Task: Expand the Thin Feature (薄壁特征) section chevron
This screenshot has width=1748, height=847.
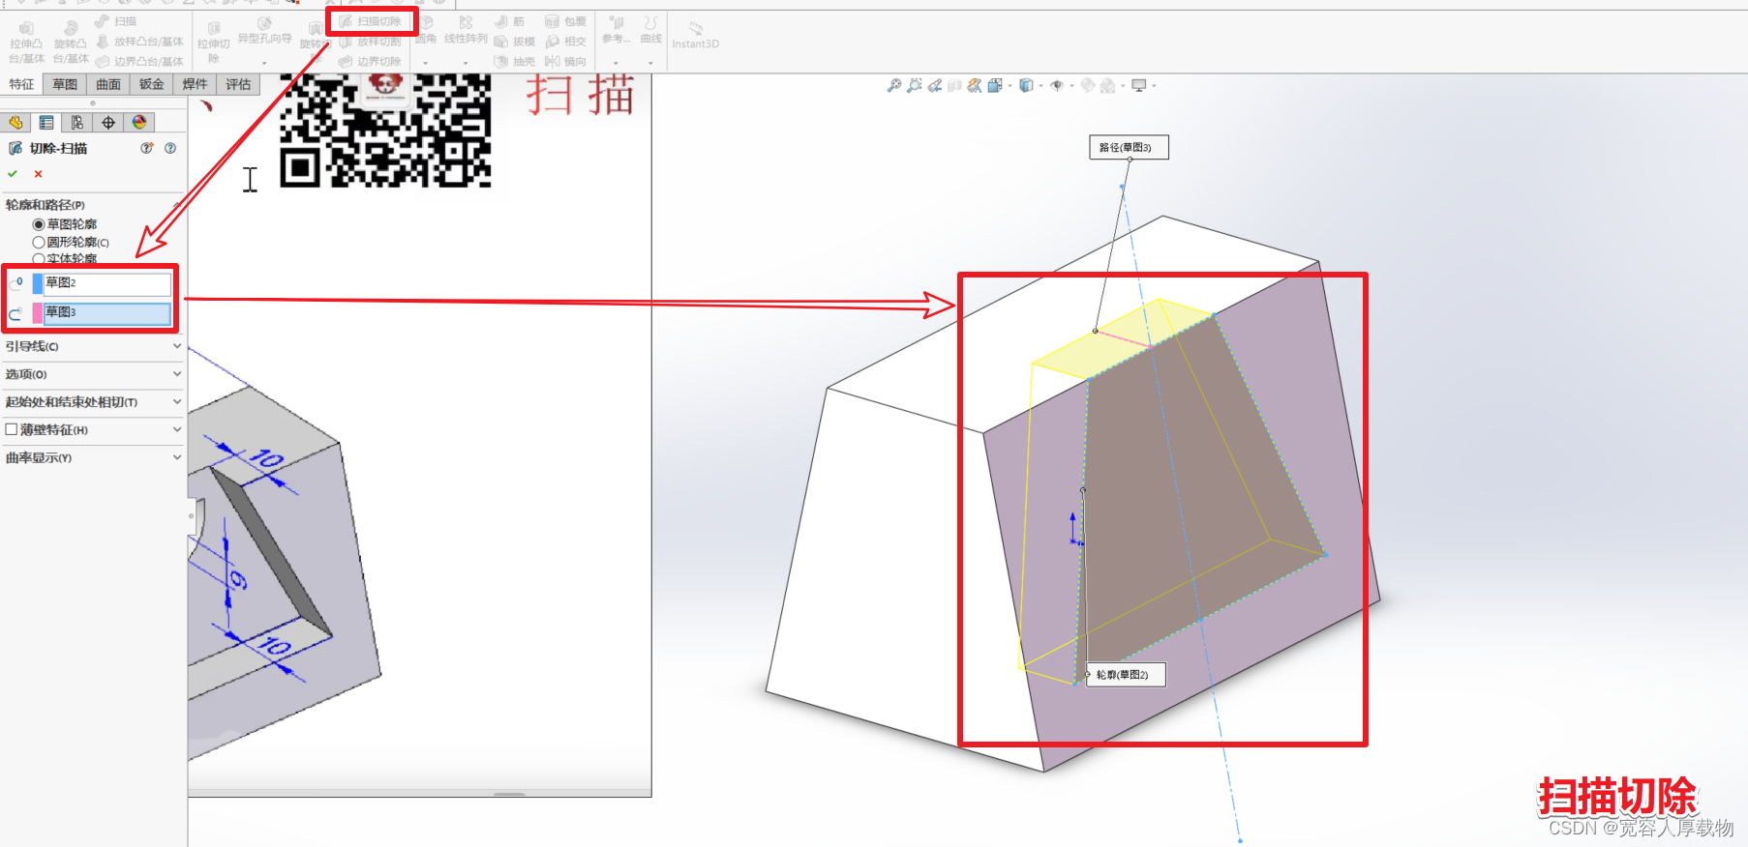Action: tap(177, 429)
